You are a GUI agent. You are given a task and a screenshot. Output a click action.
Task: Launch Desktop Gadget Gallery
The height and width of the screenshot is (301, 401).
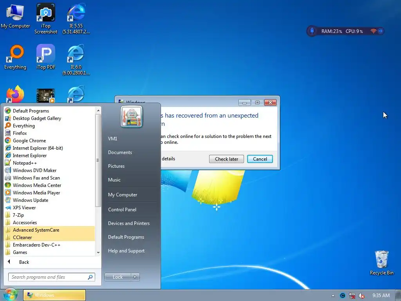pos(50,118)
